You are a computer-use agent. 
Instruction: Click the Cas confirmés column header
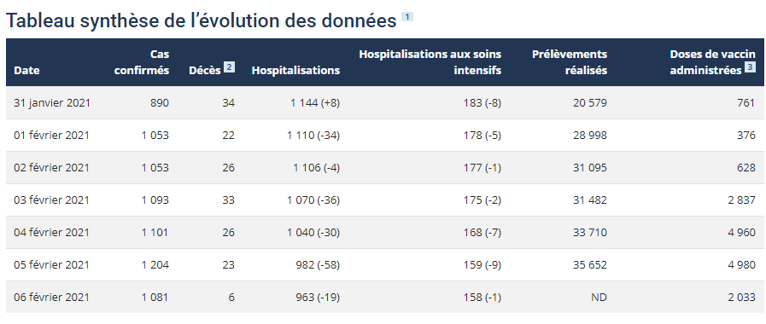pyautogui.click(x=141, y=62)
